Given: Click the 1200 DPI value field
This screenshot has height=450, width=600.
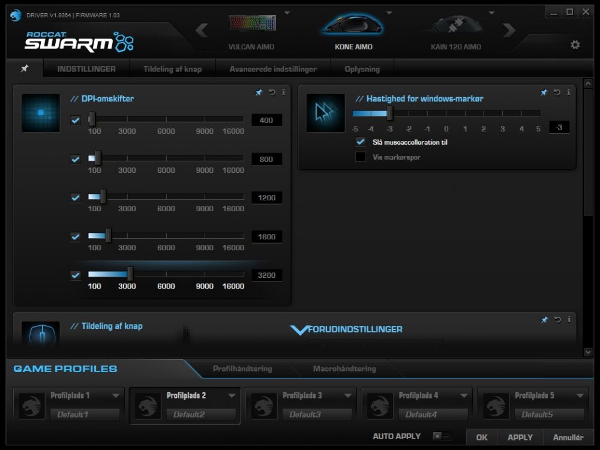Looking at the screenshot, I should pyautogui.click(x=267, y=197).
